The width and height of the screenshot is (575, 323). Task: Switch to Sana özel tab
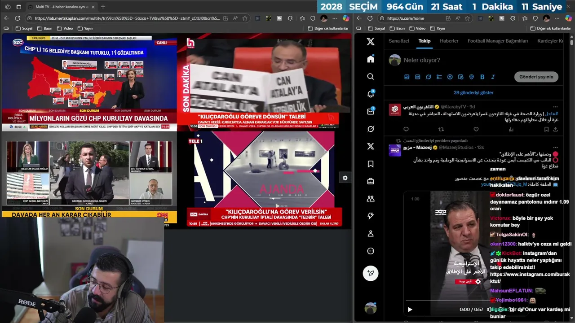point(399,41)
